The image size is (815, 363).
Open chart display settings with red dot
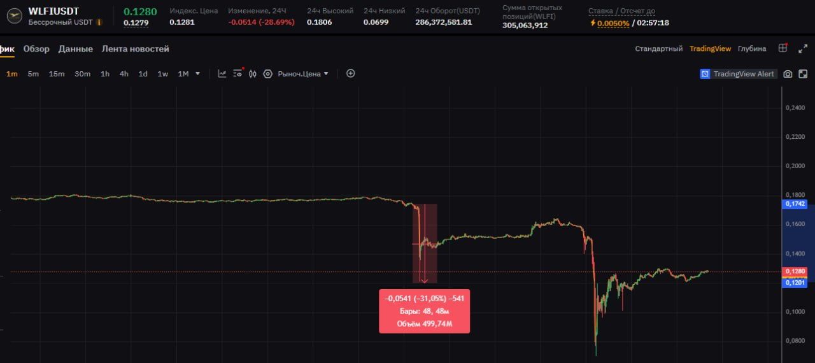pyautogui.click(x=238, y=73)
